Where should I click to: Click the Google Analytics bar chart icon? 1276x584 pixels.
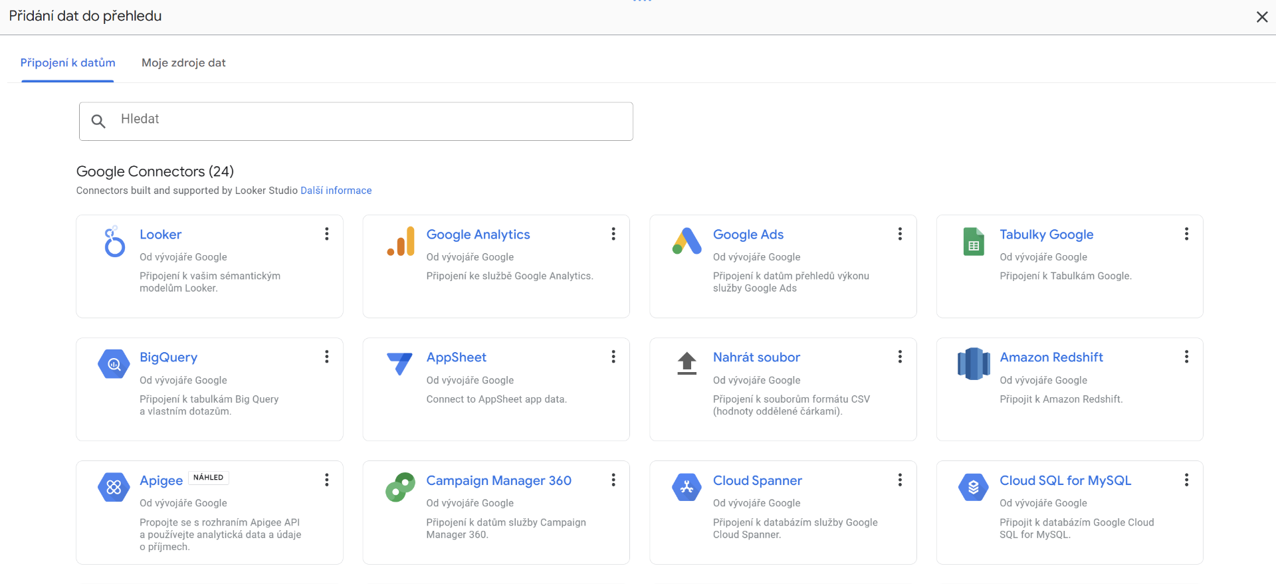click(x=401, y=241)
